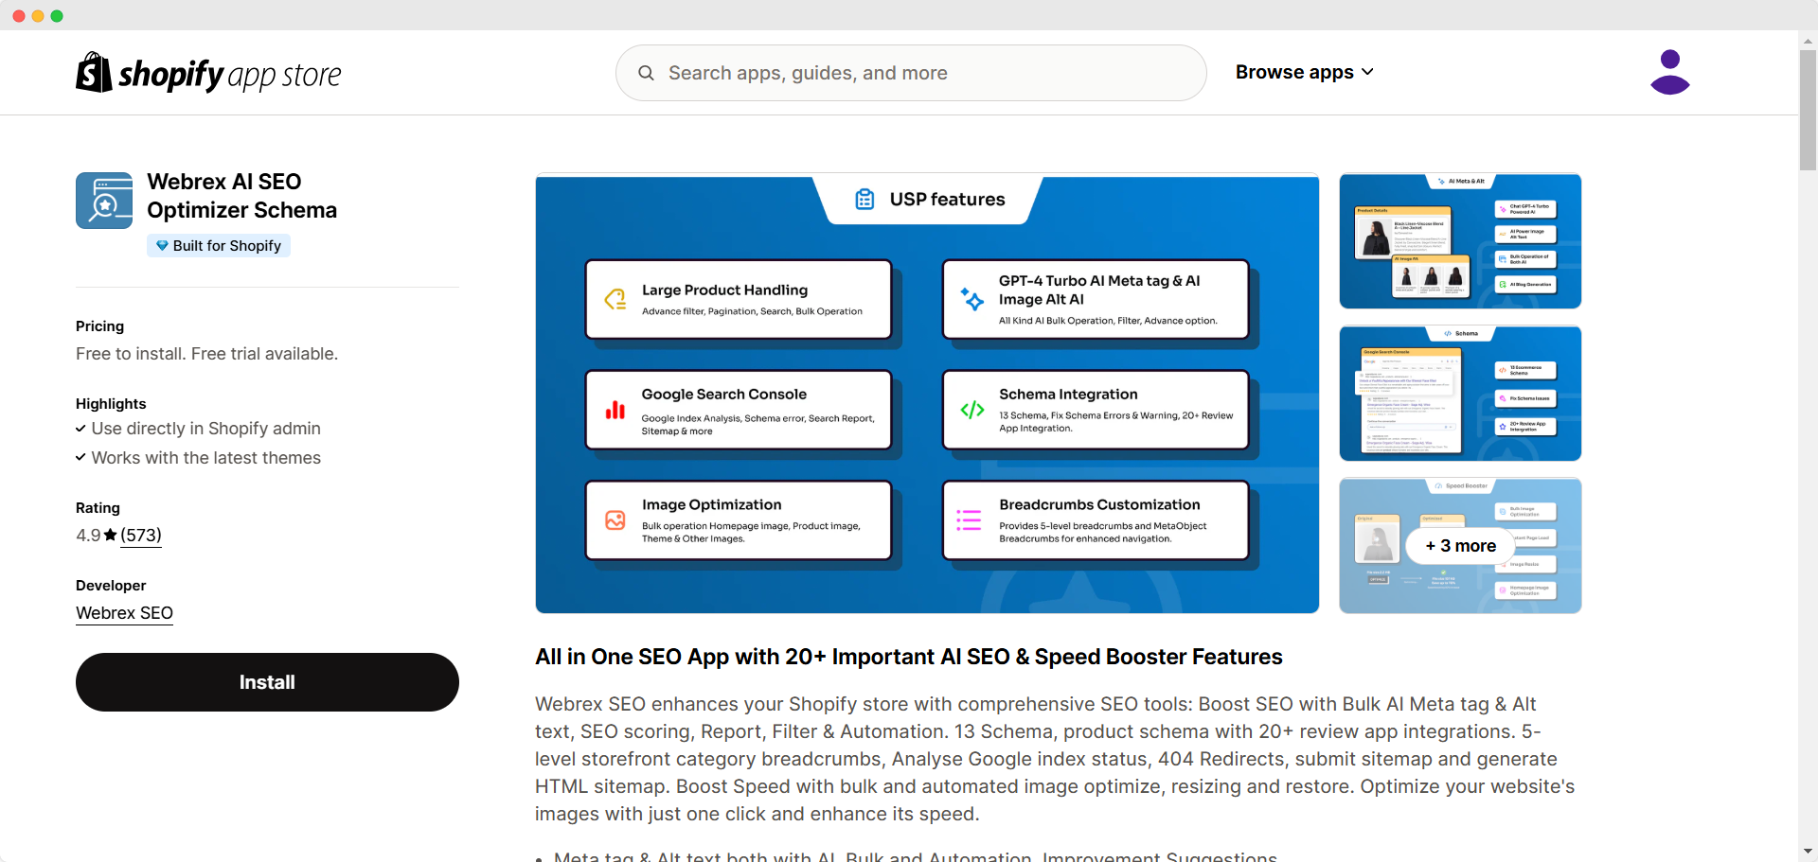
Task: Click the Rating section label
Action: [x=98, y=508]
